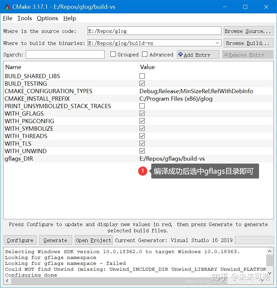Click the output pane scrollbar down arrow

[269, 273]
